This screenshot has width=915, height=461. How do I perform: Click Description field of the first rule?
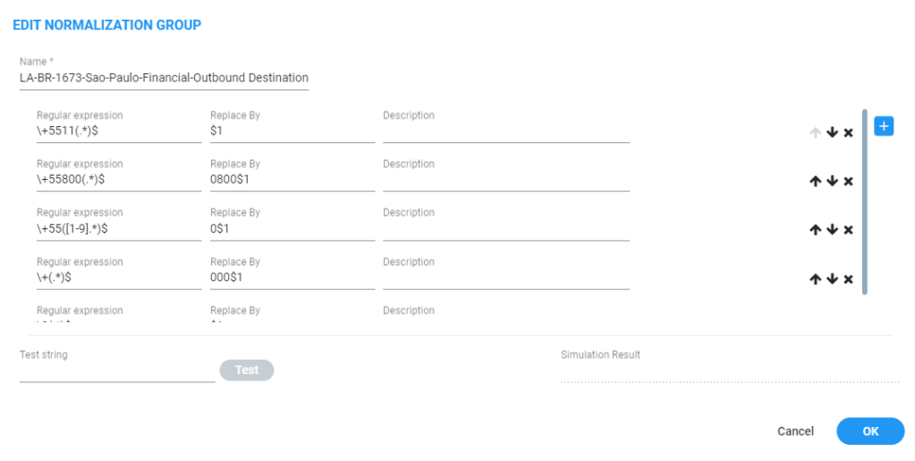pyautogui.click(x=505, y=132)
